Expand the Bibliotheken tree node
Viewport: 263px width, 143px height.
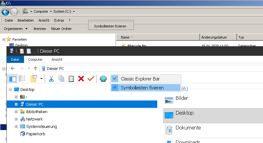click(x=16, y=112)
